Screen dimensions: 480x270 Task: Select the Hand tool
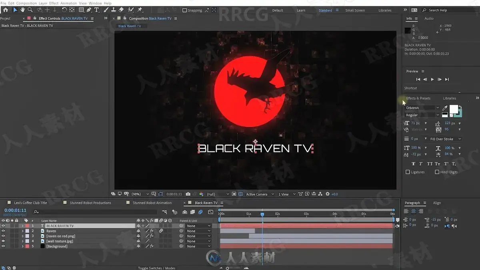click(x=23, y=10)
